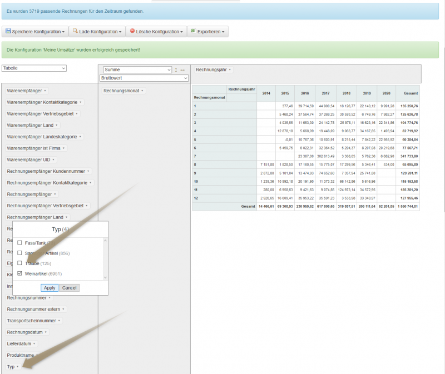
Task: Click the horizontal sort order arrow icon
Action: 182,70
